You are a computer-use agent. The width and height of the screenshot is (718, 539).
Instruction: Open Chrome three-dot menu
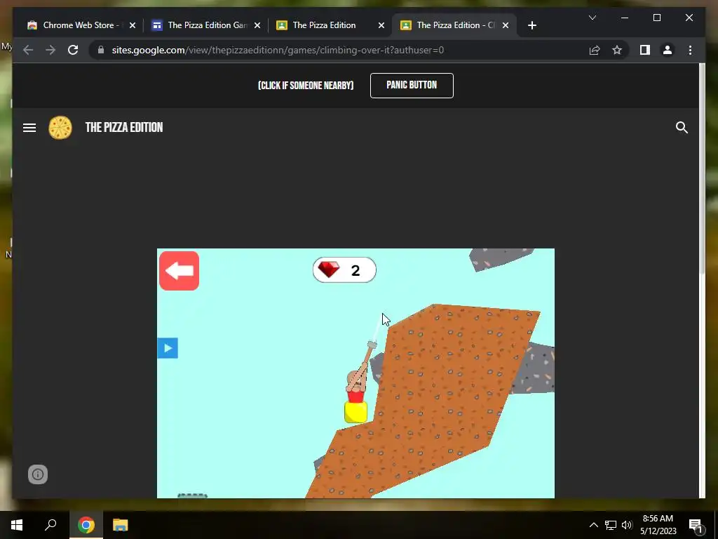(690, 50)
